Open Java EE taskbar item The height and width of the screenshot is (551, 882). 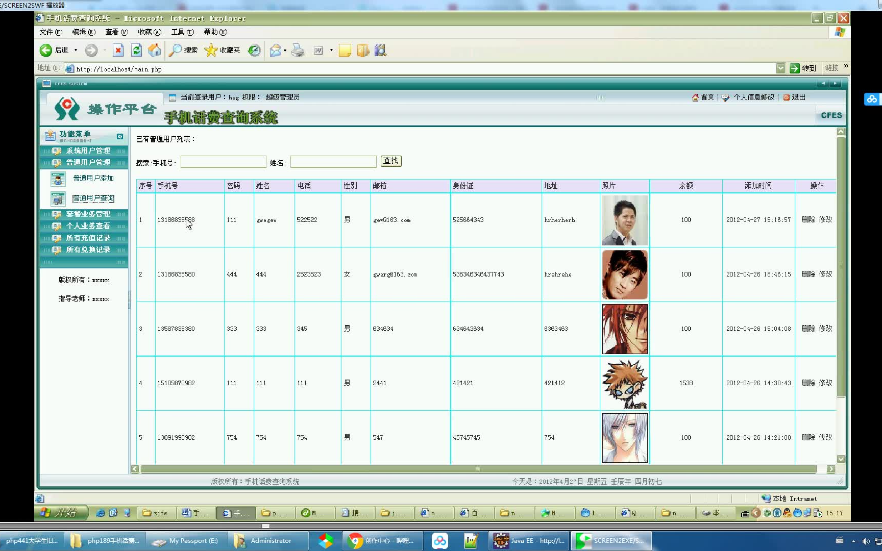529,540
